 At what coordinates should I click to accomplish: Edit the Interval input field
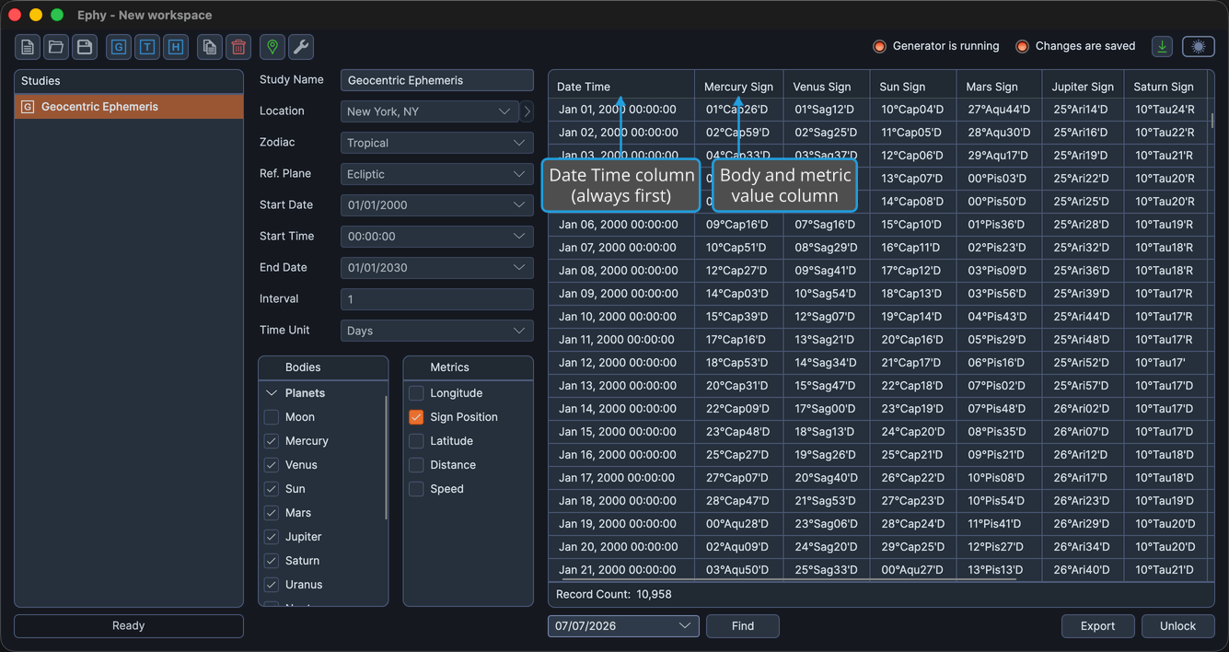pyautogui.click(x=437, y=299)
